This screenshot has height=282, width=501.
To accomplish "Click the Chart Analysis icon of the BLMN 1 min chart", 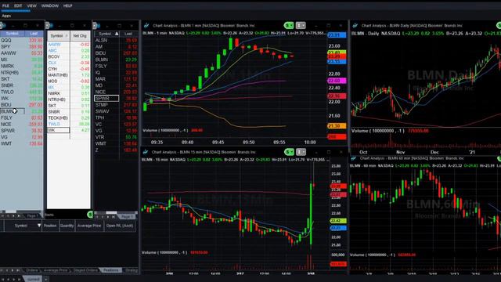I will click(146, 25).
